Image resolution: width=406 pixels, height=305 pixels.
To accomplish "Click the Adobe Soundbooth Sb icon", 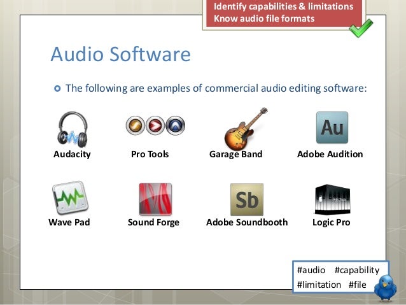I will [x=247, y=199].
